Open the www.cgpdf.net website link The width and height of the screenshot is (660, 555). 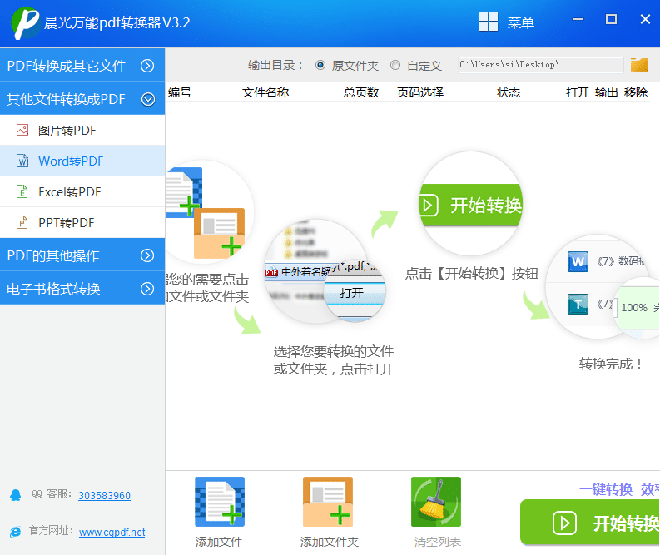(x=112, y=533)
